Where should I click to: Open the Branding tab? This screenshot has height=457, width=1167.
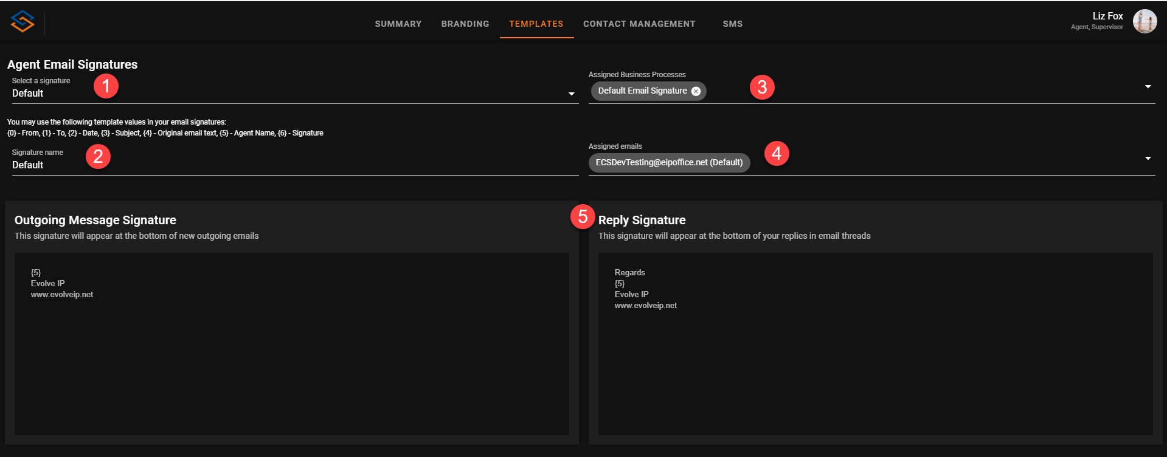click(x=465, y=24)
